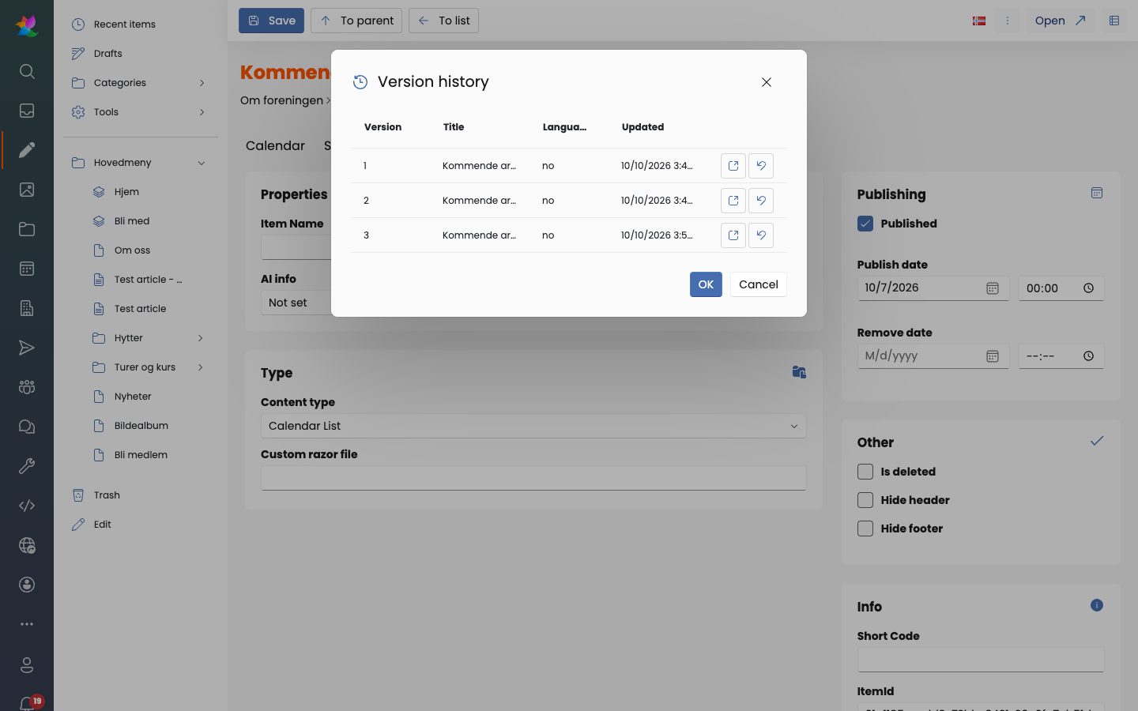Open the image gallery sidebar icon
Screen dimensions: 1138x711
(x=27, y=190)
